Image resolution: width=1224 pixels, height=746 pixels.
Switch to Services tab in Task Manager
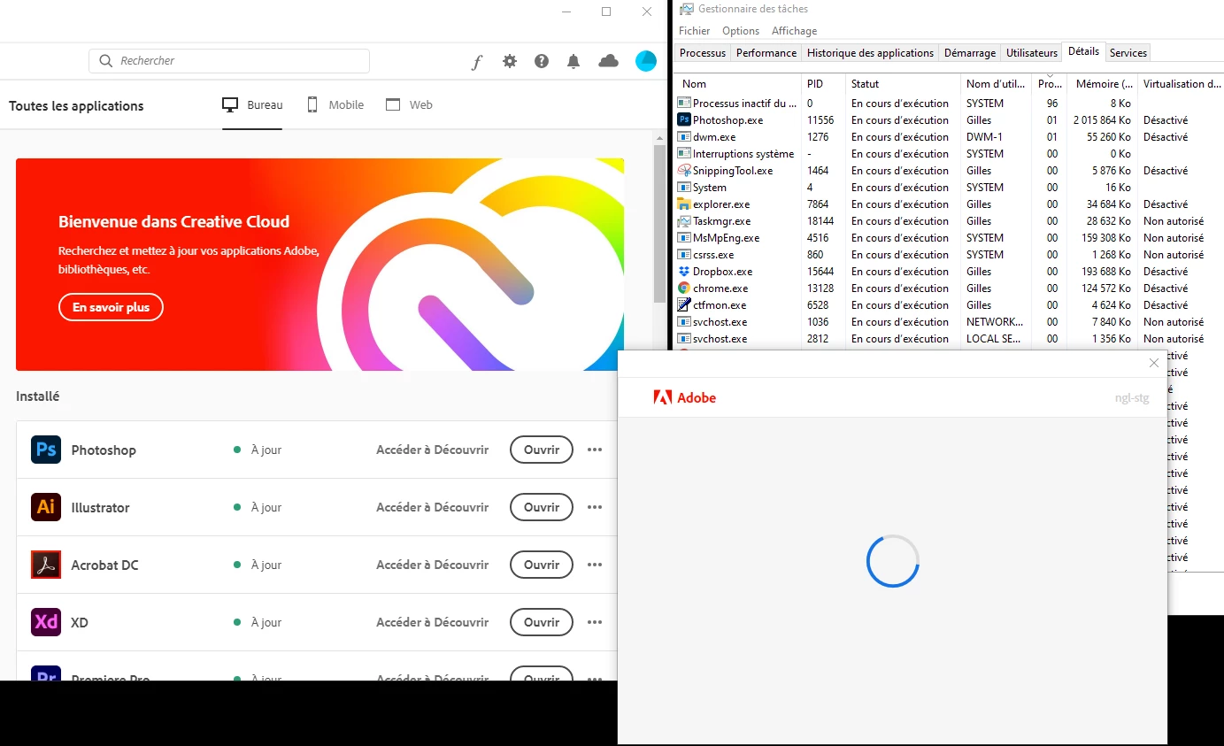tap(1128, 53)
